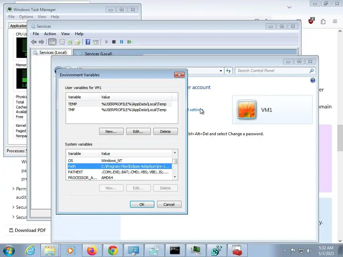Screen dimensions: 343x257
Task: Toggle Show/Hide Action Pane icon in Services
Action: tap(96, 42)
